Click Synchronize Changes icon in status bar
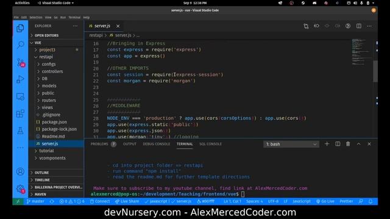This screenshot has width=390, height=219. (x=52, y=201)
